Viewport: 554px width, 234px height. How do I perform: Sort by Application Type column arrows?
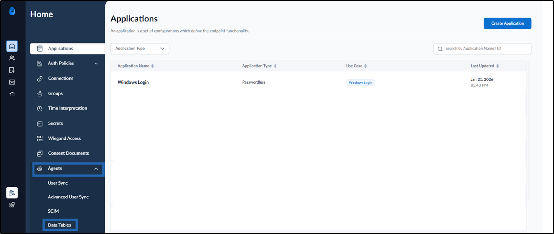(x=275, y=66)
